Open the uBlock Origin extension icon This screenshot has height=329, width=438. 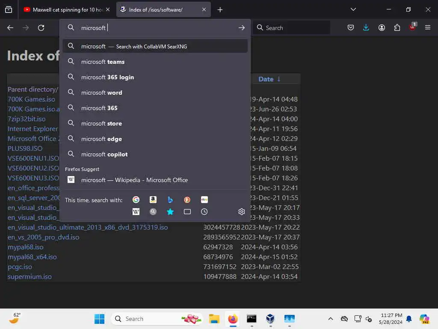click(413, 27)
